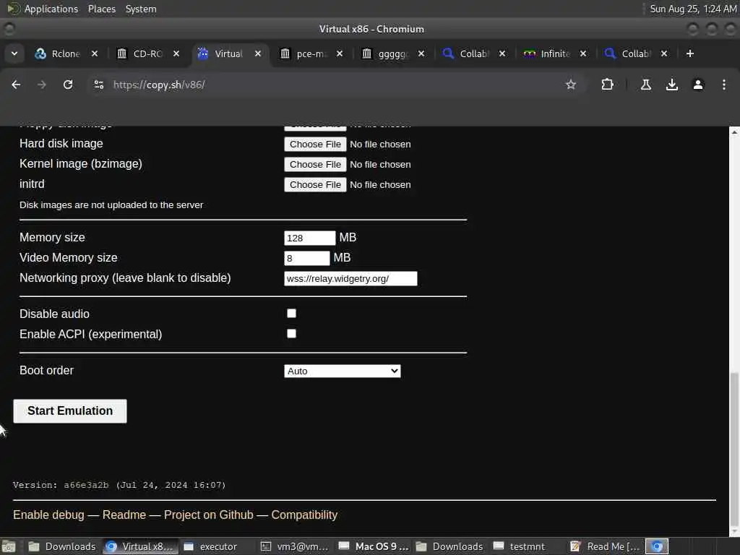This screenshot has height=555, width=740.
Task: Open the Extensions puzzle icon
Action: coord(607,85)
